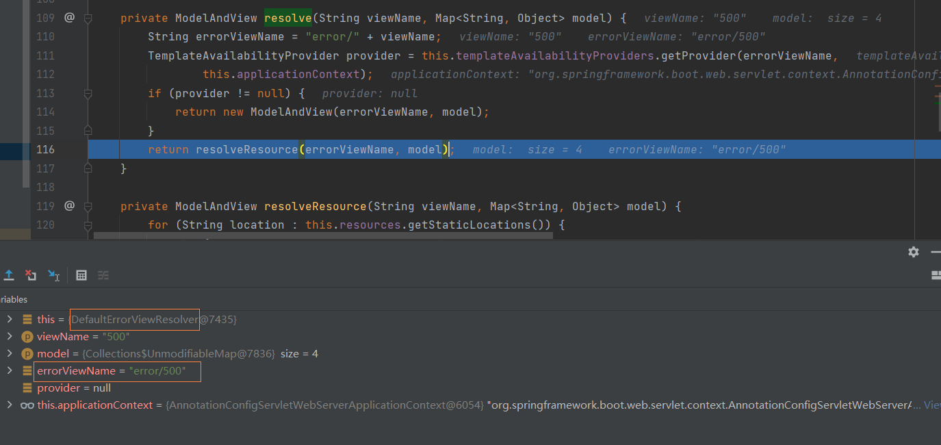Click 'getProvider' method call on line 111

[699, 56]
